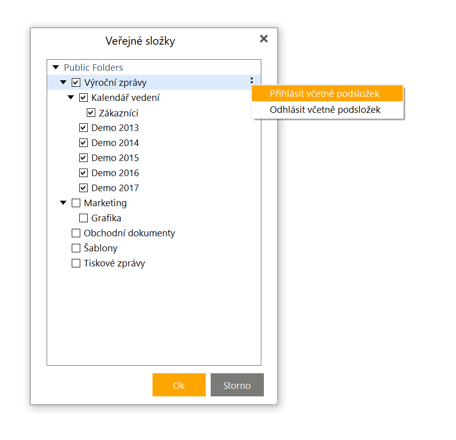Select the Tiskové zprávy folder label
The width and height of the screenshot is (456, 440).
[x=114, y=263]
